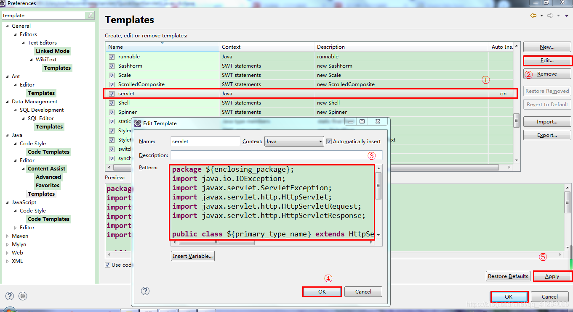This screenshot has width=573, height=312.
Task: Toggle the Shell template checkbox
Action: tap(112, 103)
